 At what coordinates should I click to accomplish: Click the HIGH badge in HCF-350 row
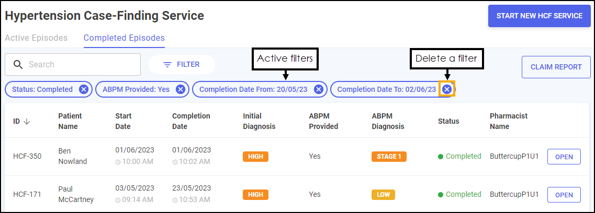tap(255, 157)
